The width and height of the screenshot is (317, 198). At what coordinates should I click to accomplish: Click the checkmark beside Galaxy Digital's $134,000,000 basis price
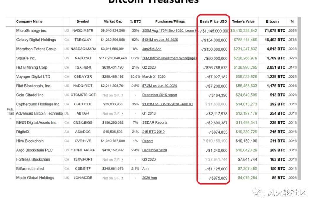point(203,40)
